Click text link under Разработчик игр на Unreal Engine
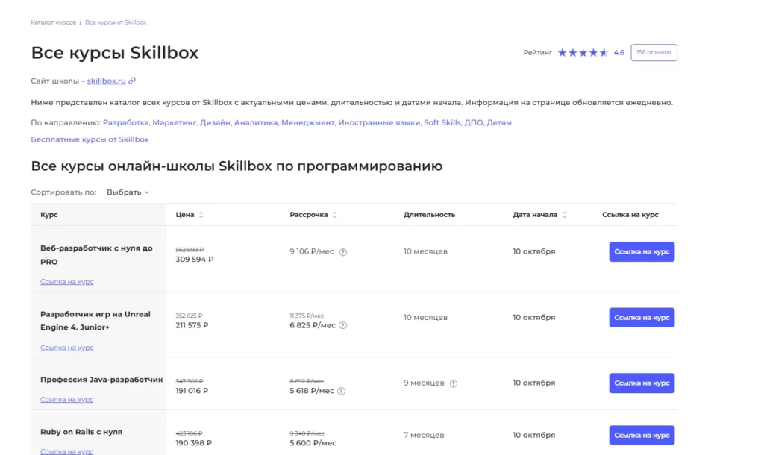Image resolution: width=764 pixels, height=455 pixels. 66,348
